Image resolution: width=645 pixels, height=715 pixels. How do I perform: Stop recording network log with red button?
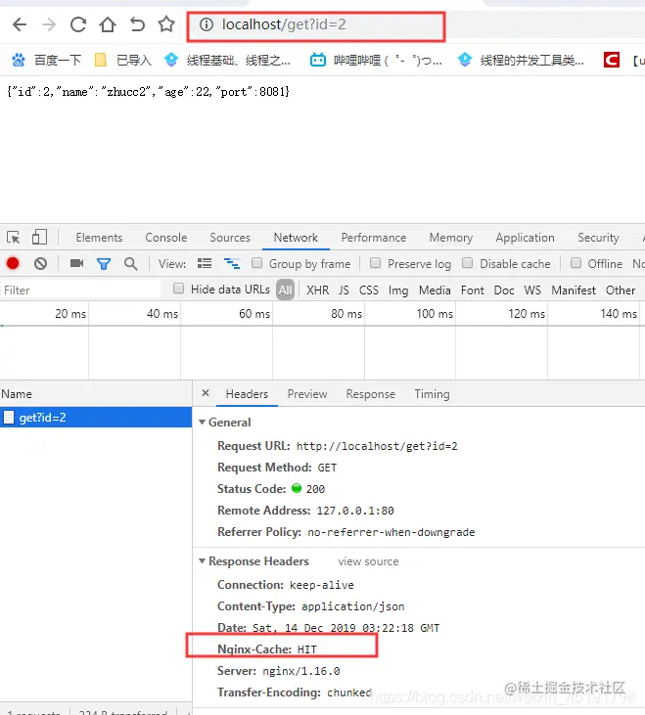13,263
